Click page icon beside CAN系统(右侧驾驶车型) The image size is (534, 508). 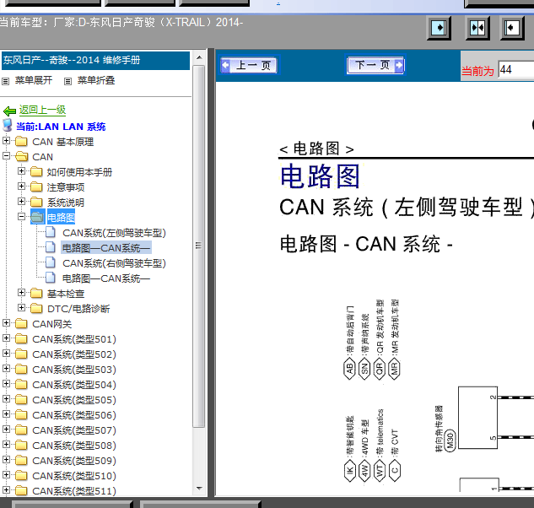click(52, 263)
